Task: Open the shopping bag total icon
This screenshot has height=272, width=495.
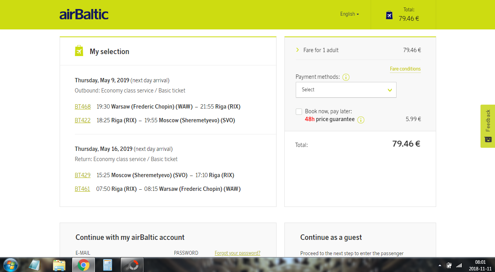Action: (389, 15)
